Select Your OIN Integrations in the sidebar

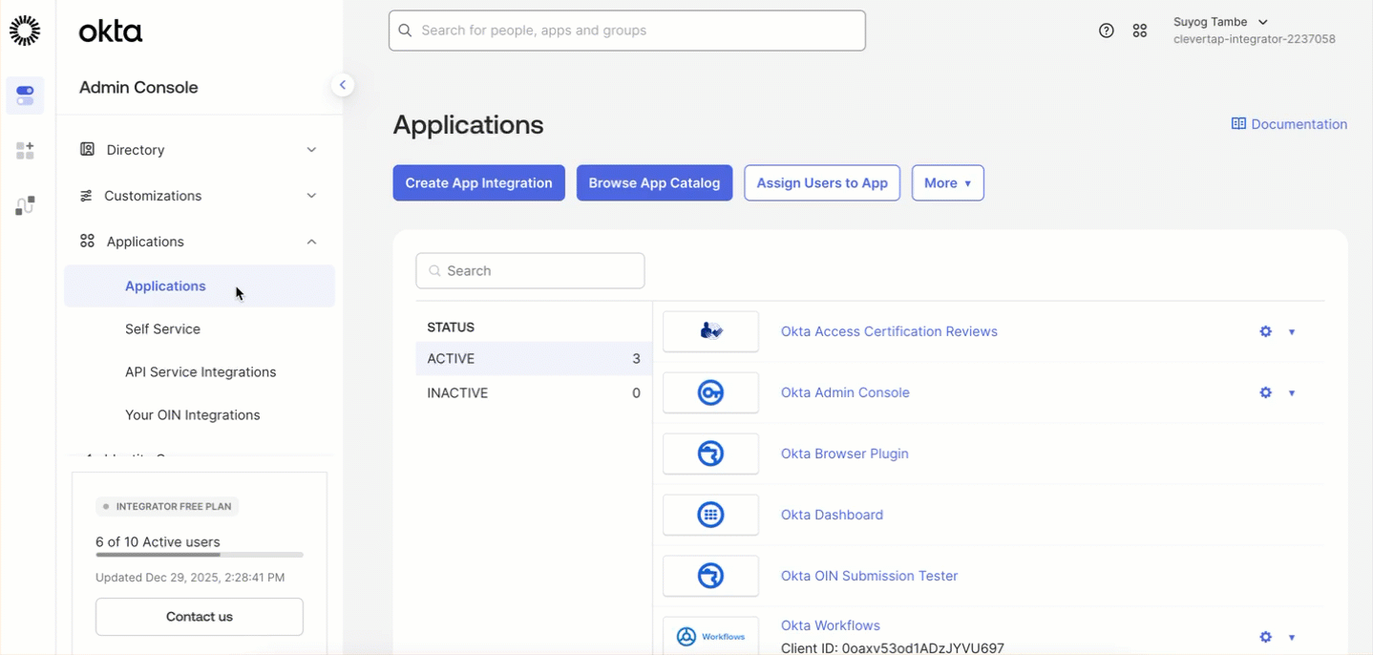click(x=192, y=414)
